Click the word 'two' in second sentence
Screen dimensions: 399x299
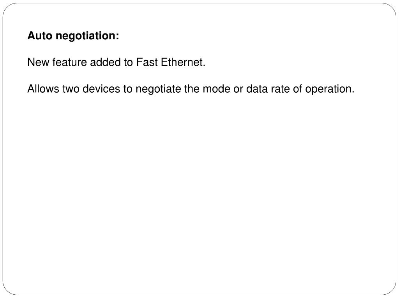[x=71, y=89]
